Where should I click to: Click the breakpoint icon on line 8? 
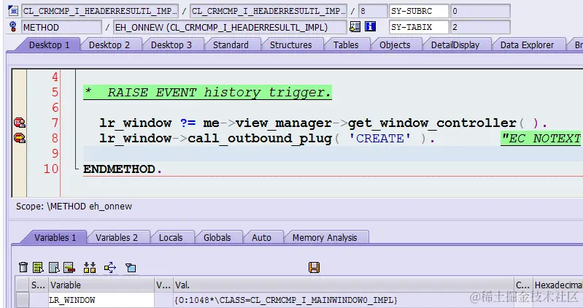(x=19, y=138)
